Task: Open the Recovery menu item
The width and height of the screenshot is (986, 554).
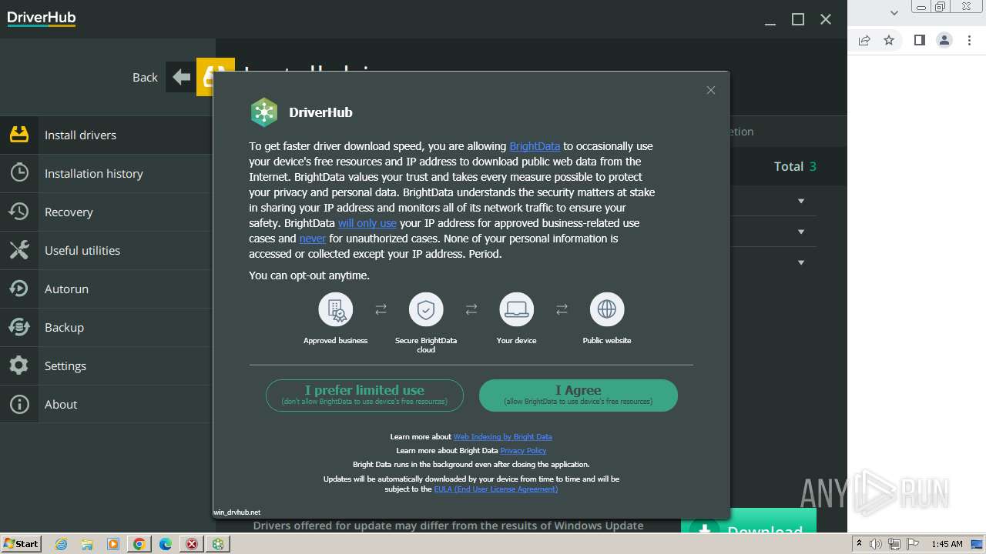Action: (x=106, y=212)
